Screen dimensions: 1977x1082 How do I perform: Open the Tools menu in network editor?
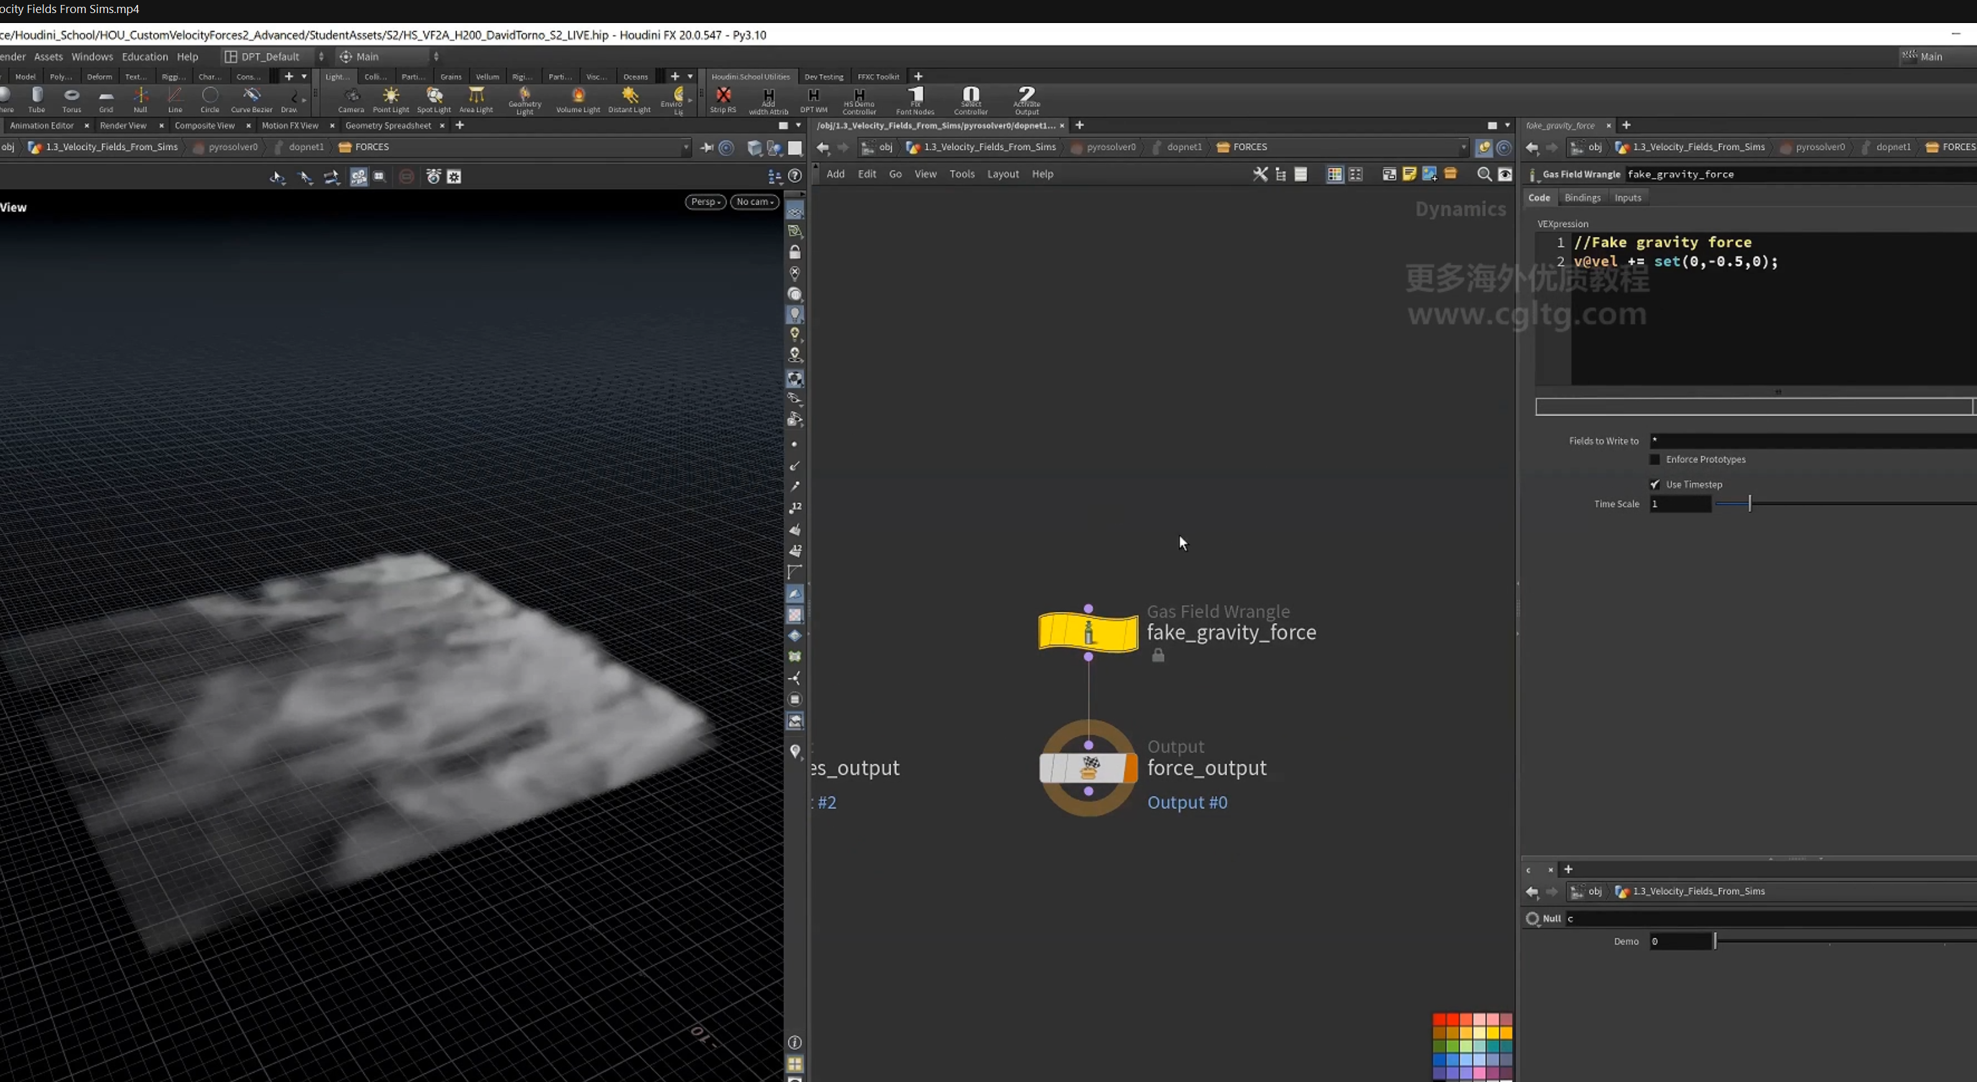pos(961,174)
